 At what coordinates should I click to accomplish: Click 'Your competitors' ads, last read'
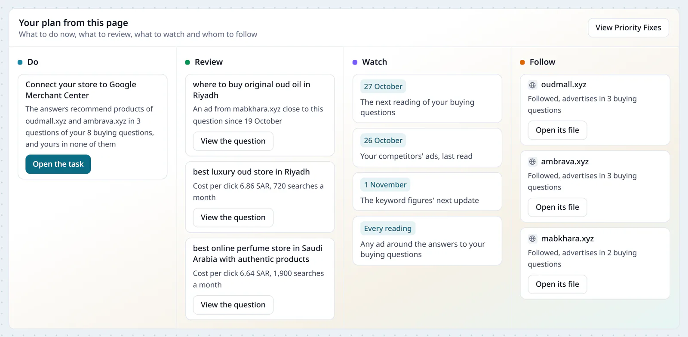click(x=416, y=156)
